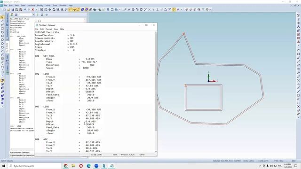Screen dimensions: 301x169
Task: Open the StoneCam File menu
Action: pyautogui.click(x=6, y=5)
